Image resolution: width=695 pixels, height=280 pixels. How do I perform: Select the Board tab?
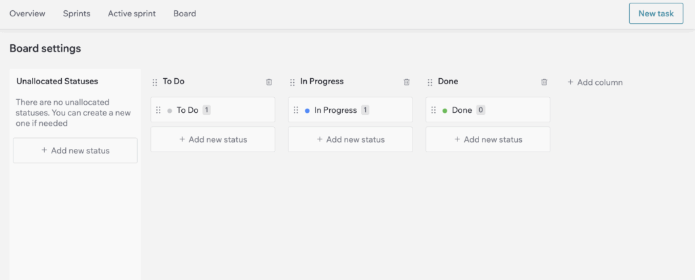pyautogui.click(x=185, y=14)
